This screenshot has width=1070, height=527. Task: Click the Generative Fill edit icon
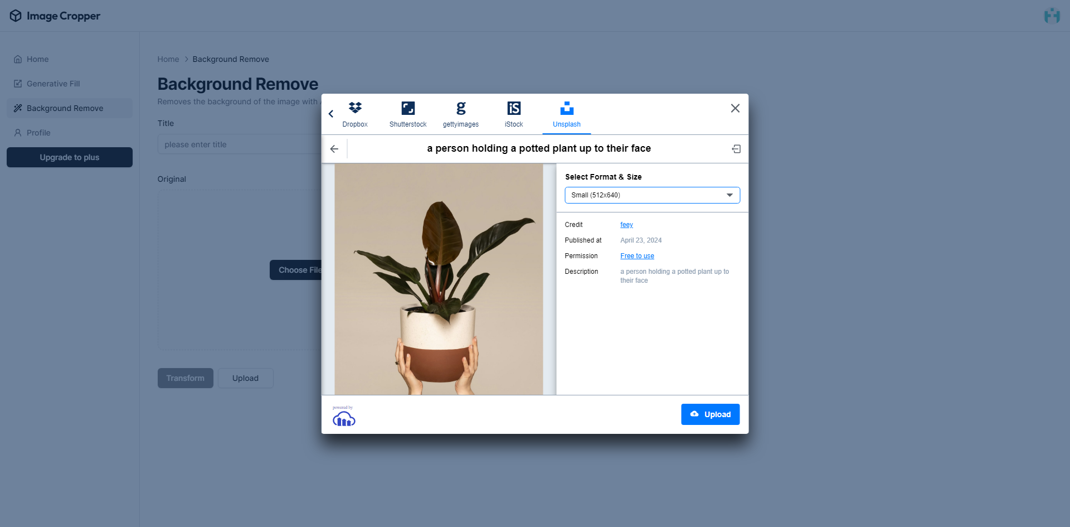(18, 84)
